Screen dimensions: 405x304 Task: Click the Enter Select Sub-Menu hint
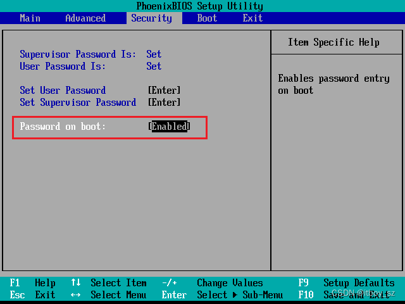[222, 294]
